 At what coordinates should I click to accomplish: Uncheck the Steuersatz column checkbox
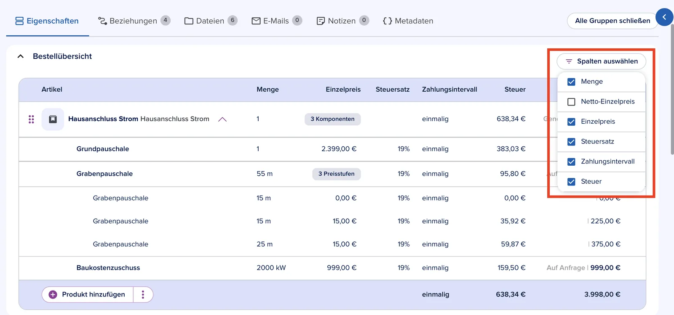[x=571, y=142]
